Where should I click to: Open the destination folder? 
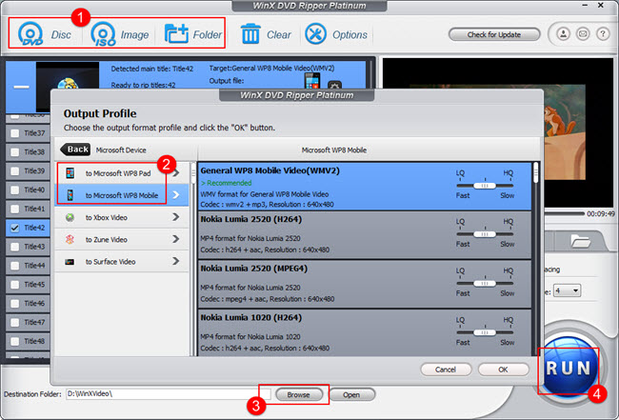(x=351, y=394)
